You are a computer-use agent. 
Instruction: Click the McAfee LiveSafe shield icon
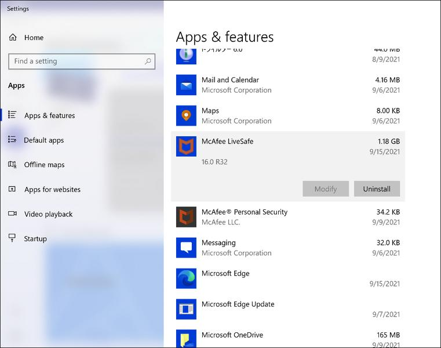pyautogui.click(x=186, y=146)
